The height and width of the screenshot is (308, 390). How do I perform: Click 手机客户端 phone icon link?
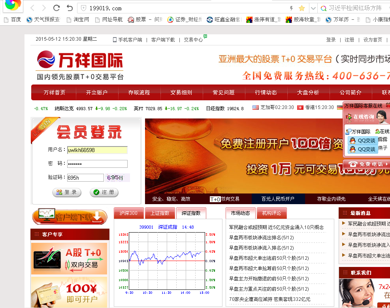click(x=127, y=40)
